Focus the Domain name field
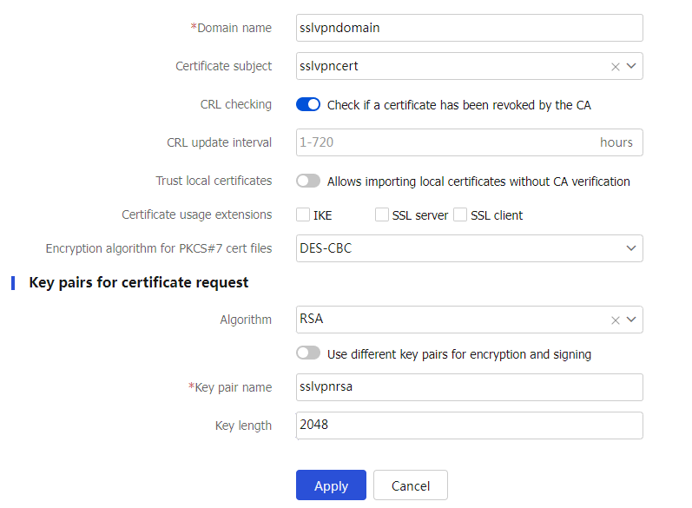This screenshot has height=508, width=692. click(469, 28)
